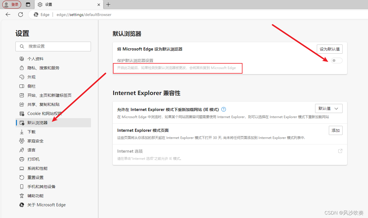The height and width of the screenshot is (218, 368).
Task: Click the Internet 选项 row label
Action: (x=130, y=151)
